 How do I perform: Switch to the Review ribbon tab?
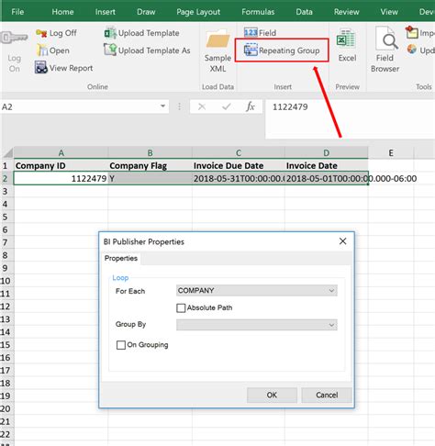[x=347, y=12]
